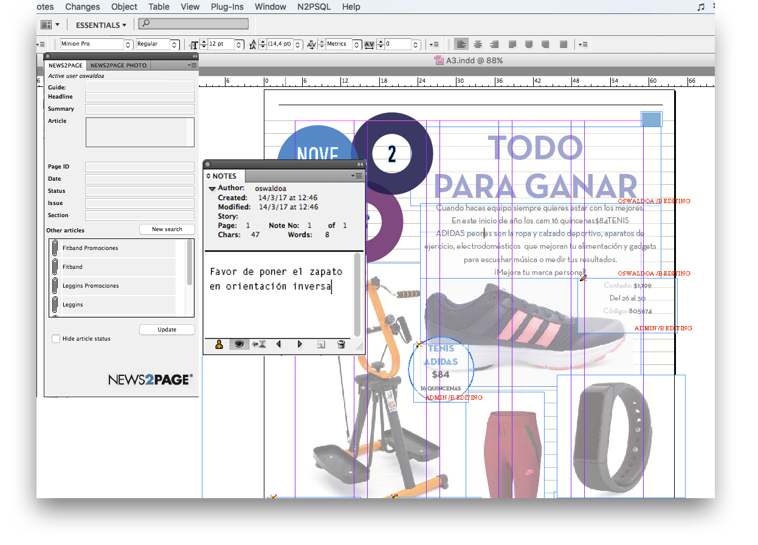Click the light blue square on page

coord(652,119)
